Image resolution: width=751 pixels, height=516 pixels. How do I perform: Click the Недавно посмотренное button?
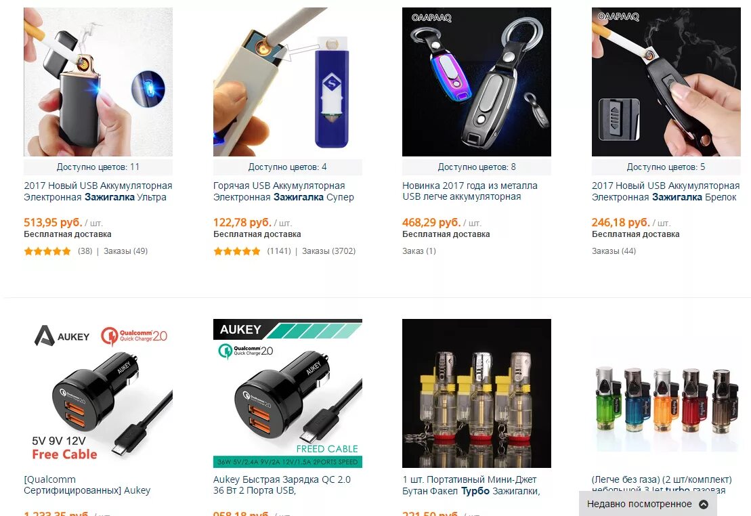pyautogui.click(x=647, y=504)
